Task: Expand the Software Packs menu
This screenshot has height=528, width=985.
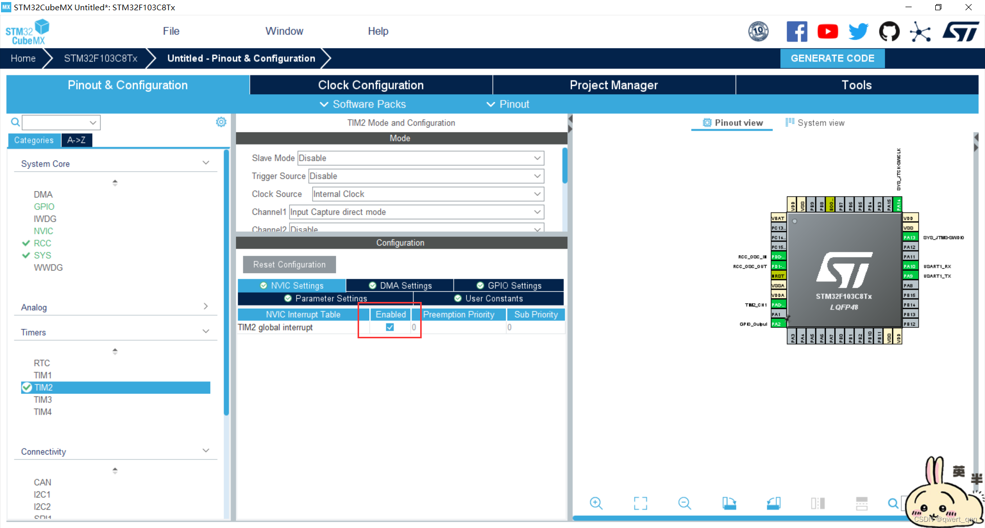Action: click(x=363, y=104)
